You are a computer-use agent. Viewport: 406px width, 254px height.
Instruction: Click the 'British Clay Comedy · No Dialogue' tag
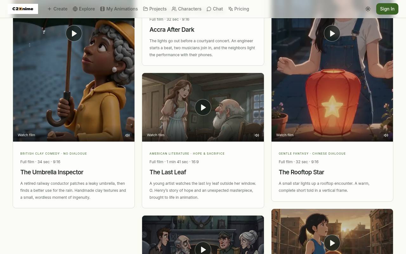[54, 154]
